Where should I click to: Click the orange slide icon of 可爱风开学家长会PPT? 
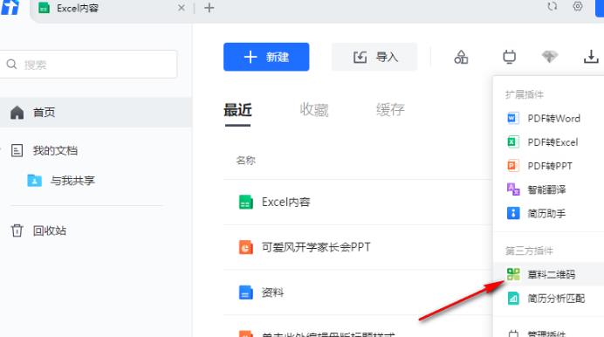coord(246,247)
